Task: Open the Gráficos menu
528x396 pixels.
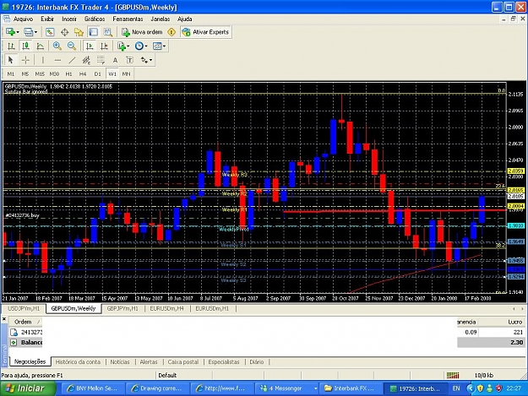Action: [95, 19]
